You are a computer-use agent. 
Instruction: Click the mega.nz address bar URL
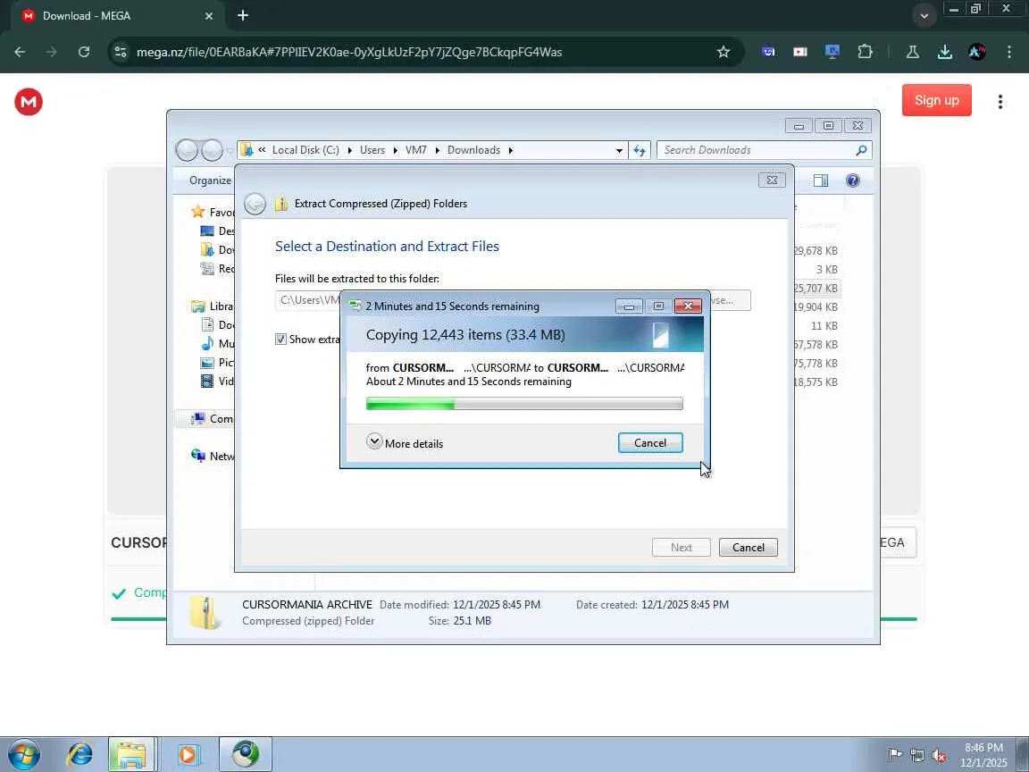click(349, 52)
